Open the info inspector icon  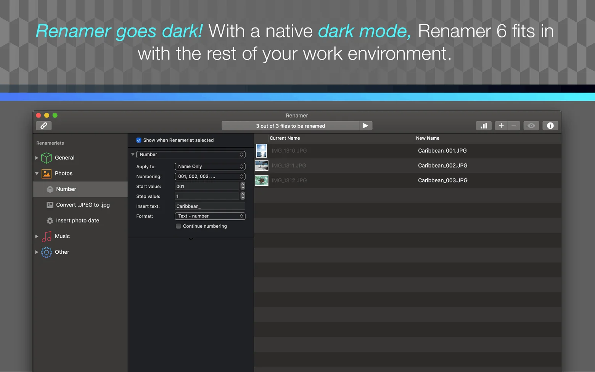click(550, 126)
